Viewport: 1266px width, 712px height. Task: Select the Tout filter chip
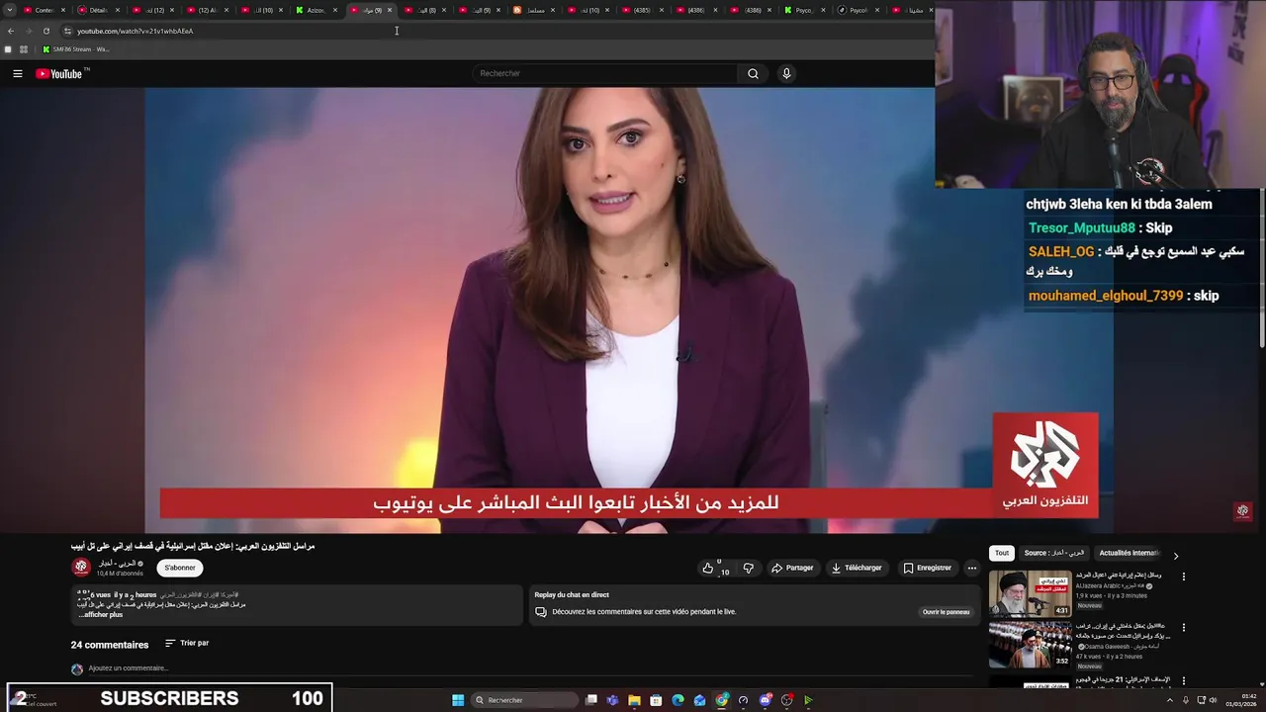[1002, 554]
